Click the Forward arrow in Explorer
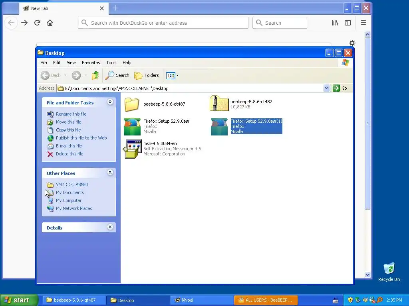The width and height of the screenshot is (409, 306). [76, 75]
